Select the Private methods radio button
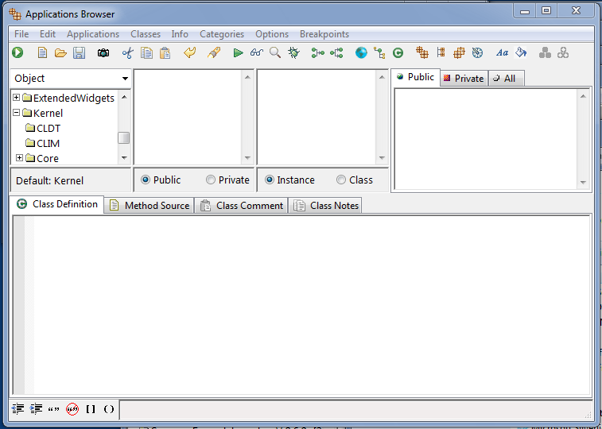Image resolution: width=602 pixels, height=429 pixels. click(x=211, y=180)
